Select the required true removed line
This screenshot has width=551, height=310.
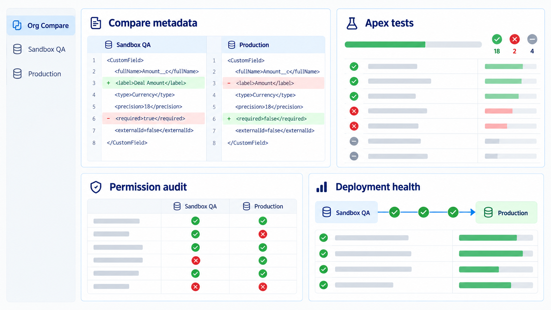click(153, 119)
